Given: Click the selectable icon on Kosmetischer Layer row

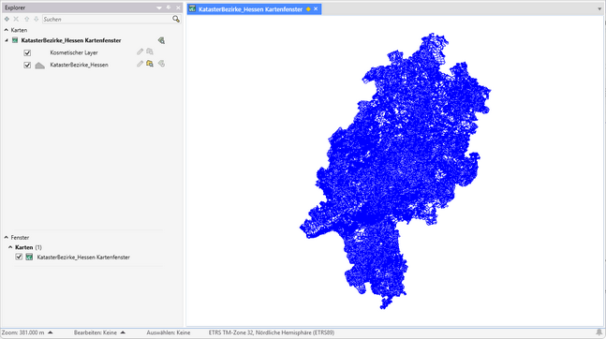Looking at the screenshot, I should pyautogui.click(x=150, y=52).
